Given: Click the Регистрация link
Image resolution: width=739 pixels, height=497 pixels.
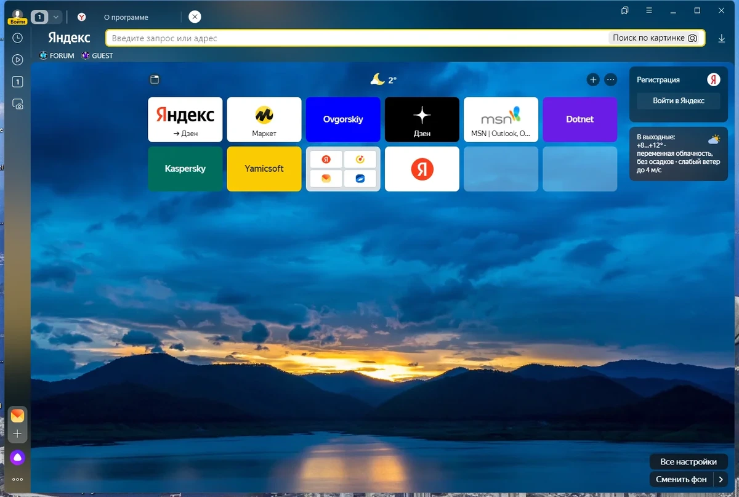Looking at the screenshot, I should [658, 79].
